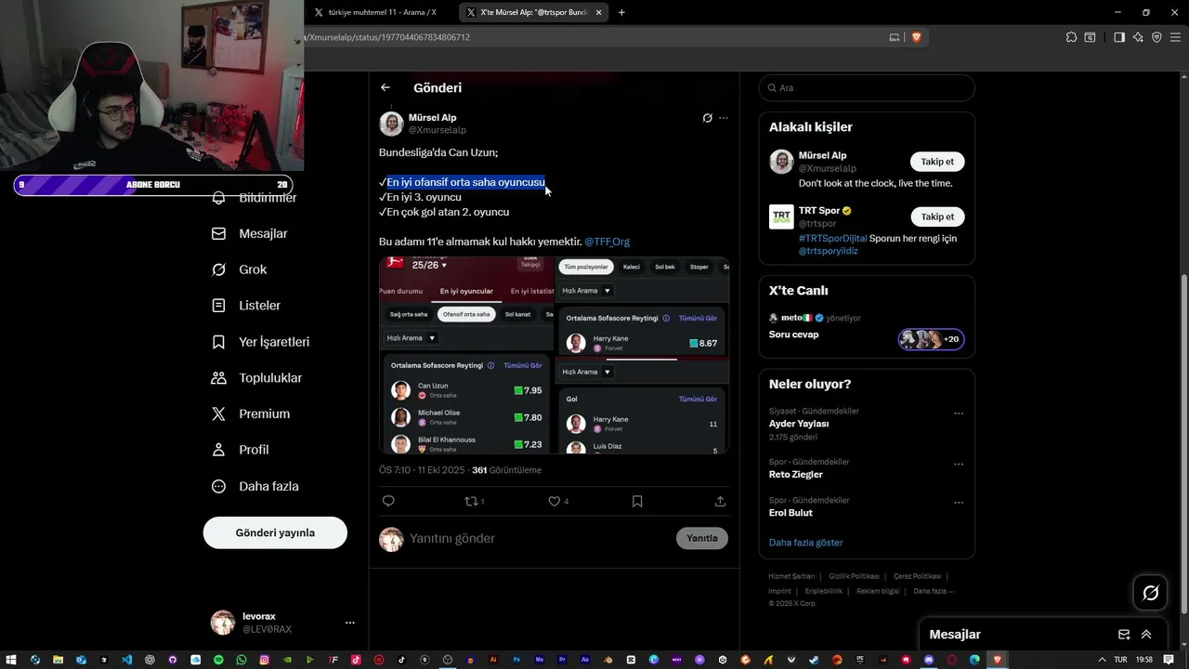Open Visual Studio Code from taskbar
Image resolution: width=1189 pixels, height=669 pixels.
pos(126,660)
